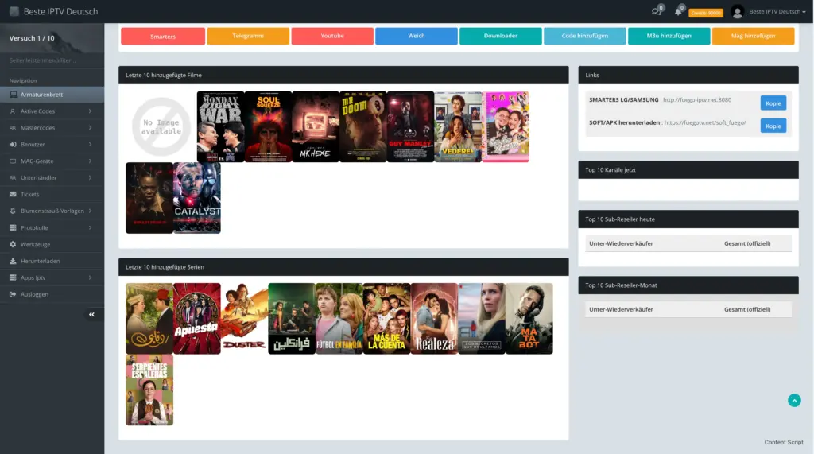Open the Soul Squeeze movie poster
The width and height of the screenshot is (814, 454).
coord(268,126)
